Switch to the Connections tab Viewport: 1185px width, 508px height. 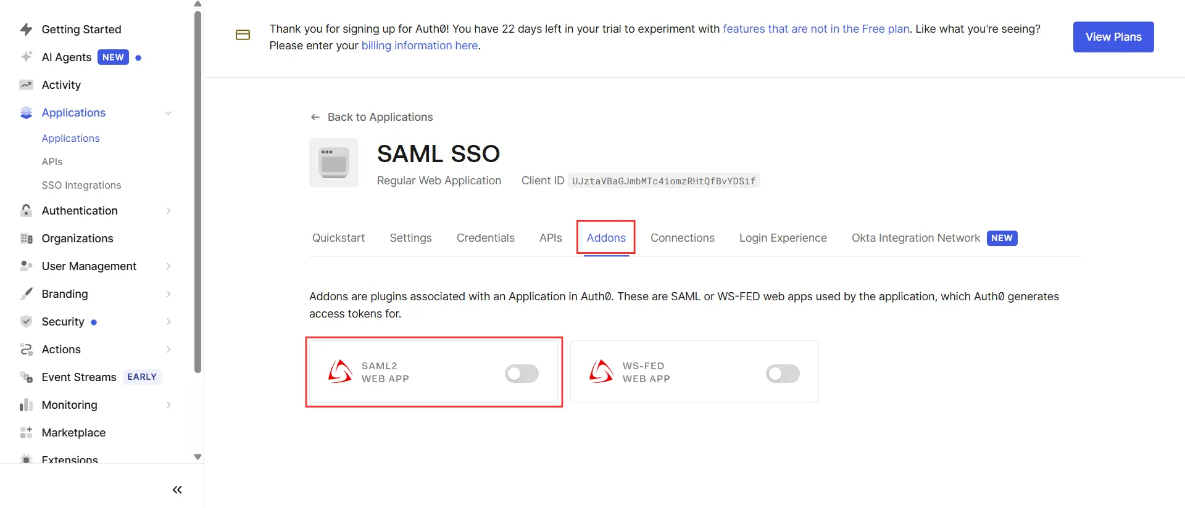(682, 238)
